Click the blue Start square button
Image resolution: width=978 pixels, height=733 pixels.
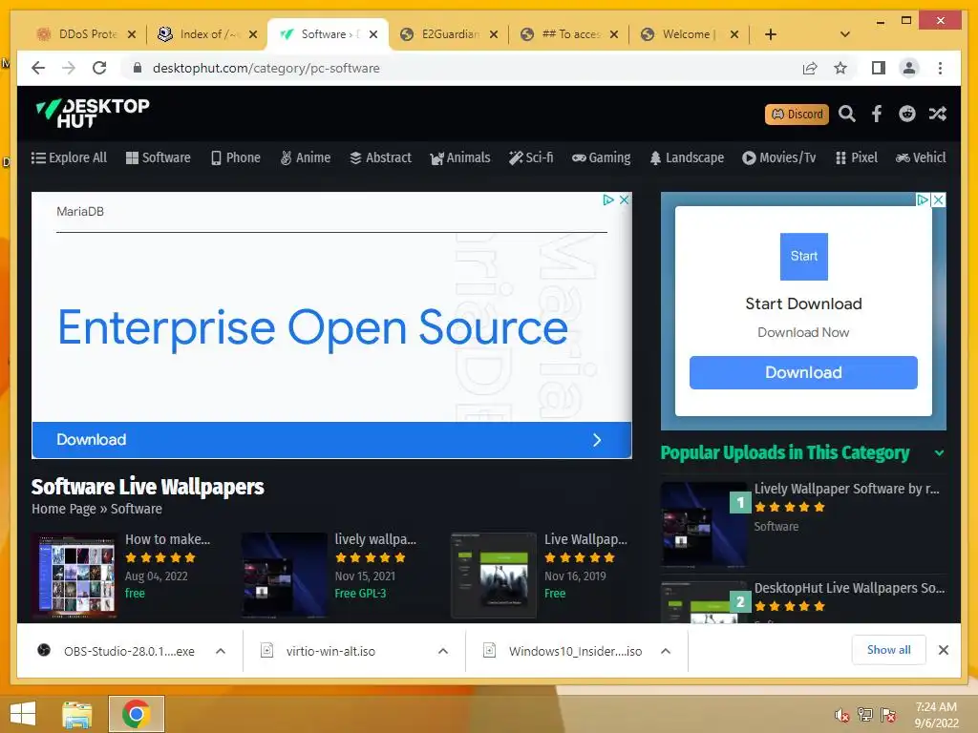(804, 256)
